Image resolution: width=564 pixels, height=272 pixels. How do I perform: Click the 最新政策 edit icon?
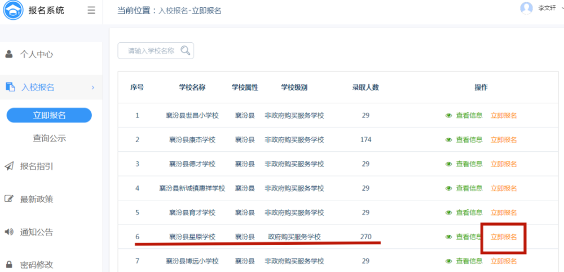9,199
